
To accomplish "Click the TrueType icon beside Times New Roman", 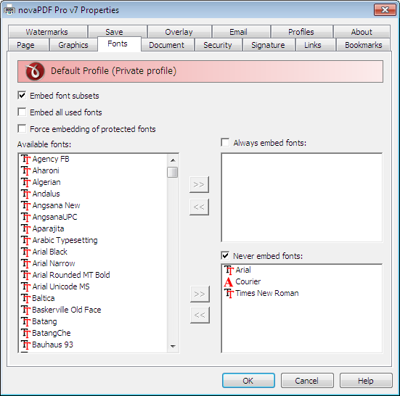I will pyautogui.click(x=229, y=293).
